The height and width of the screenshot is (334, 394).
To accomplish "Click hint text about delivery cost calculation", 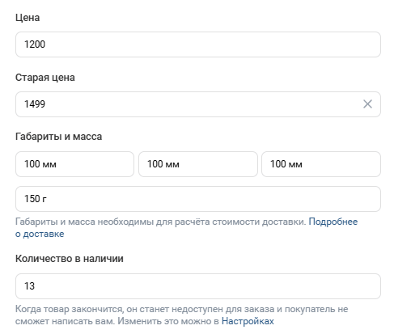I will (x=161, y=222).
